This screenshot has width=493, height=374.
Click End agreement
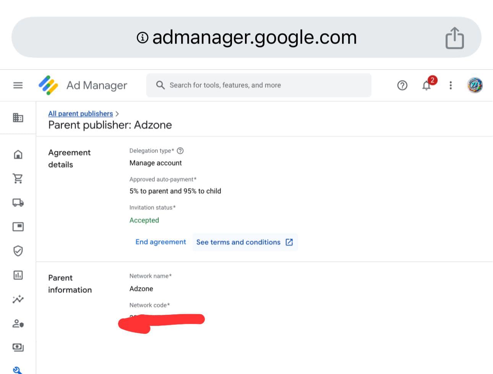[x=161, y=242]
